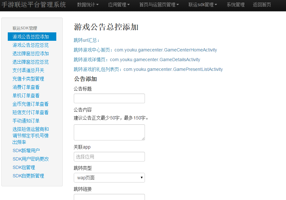Open SDK用户密码更改 sidebar link

click(x=30, y=159)
